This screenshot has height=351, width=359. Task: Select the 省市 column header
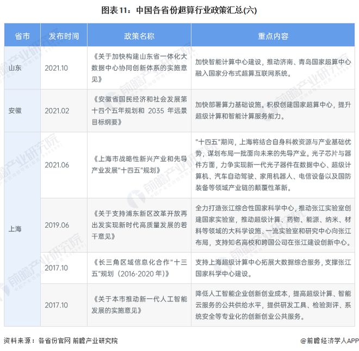[22, 36]
